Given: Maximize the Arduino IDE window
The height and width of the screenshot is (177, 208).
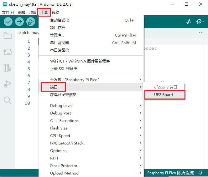Looking at the screenshot, I should pos(186,4).
